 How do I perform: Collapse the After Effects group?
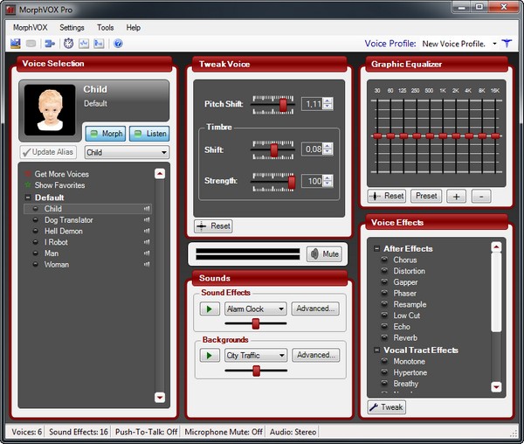click(376, 249)
